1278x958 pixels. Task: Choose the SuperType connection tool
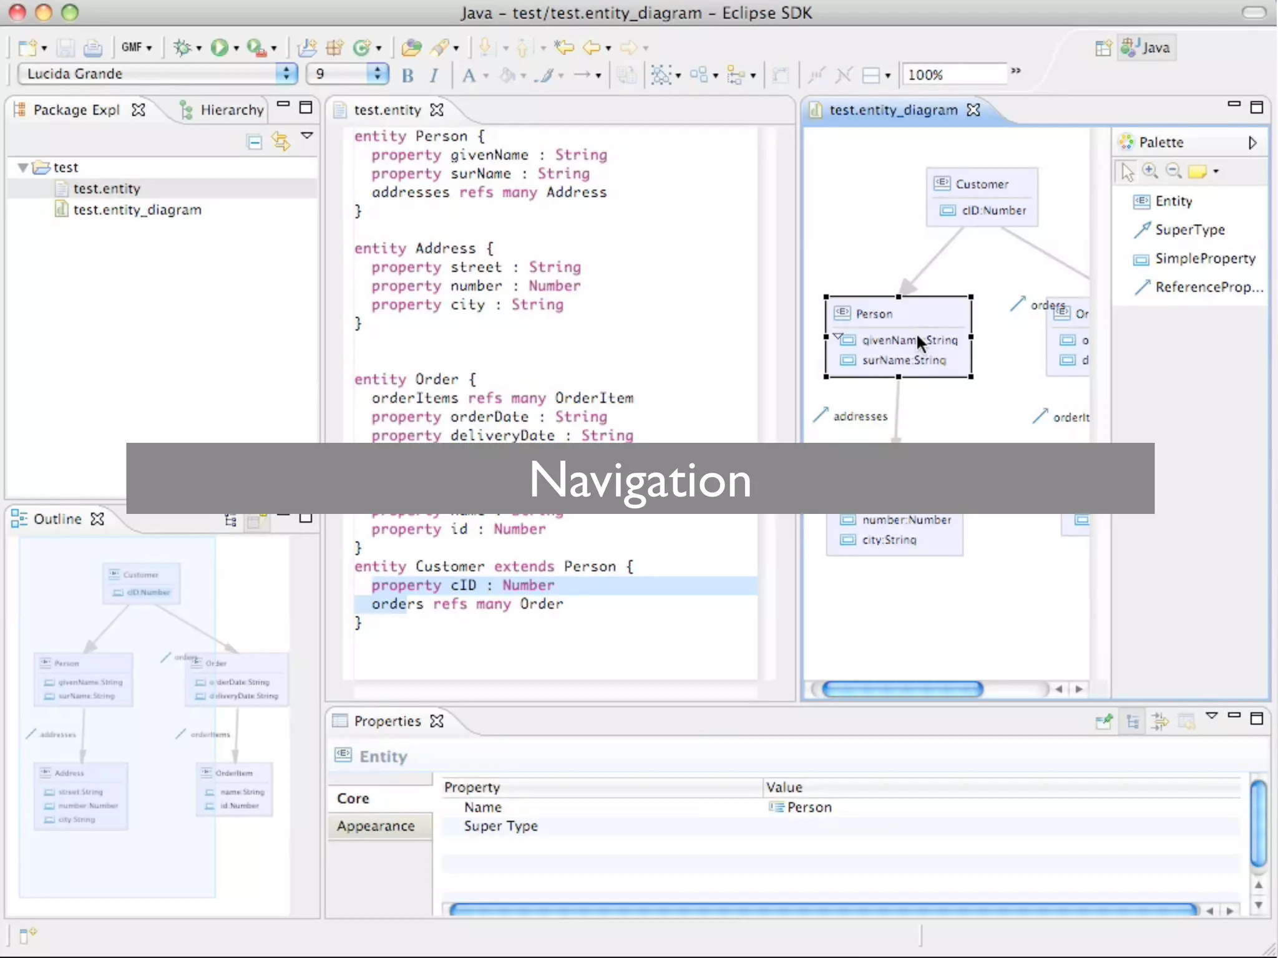point(1189,230)
